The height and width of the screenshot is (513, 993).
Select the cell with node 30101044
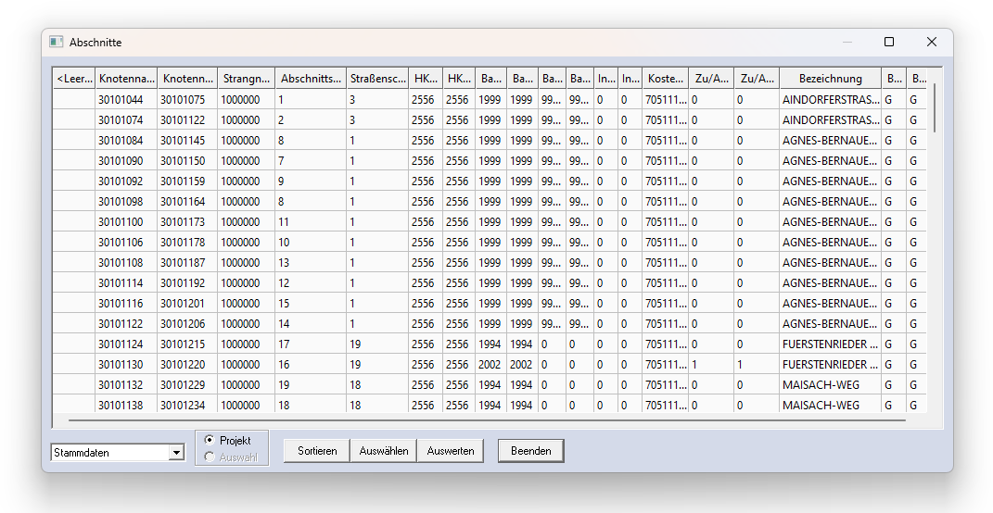125,99
